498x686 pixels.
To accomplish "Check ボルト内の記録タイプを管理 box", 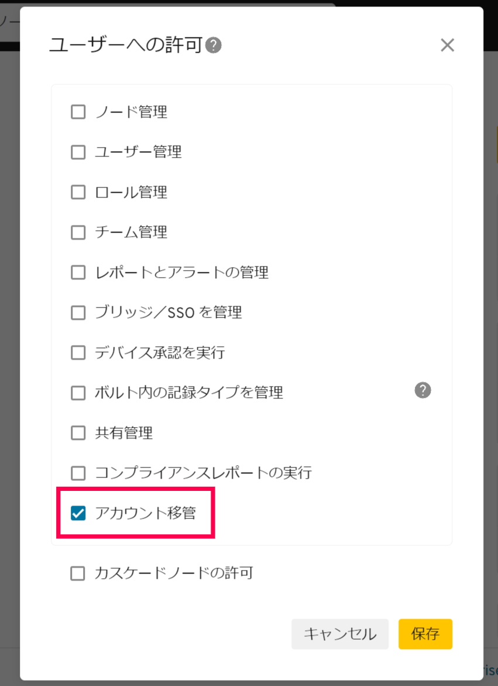I will [x=78, y=393].
